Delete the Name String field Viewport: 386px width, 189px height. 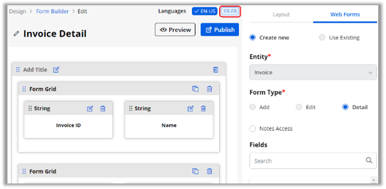click(x=204, y=109)
